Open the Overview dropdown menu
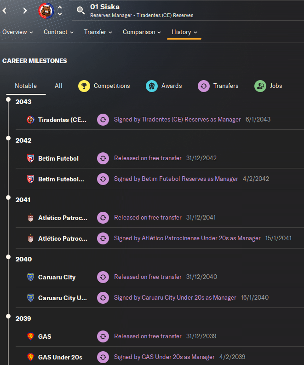Image resolution: width=304 pixels, height=365 pixels. 18,32
